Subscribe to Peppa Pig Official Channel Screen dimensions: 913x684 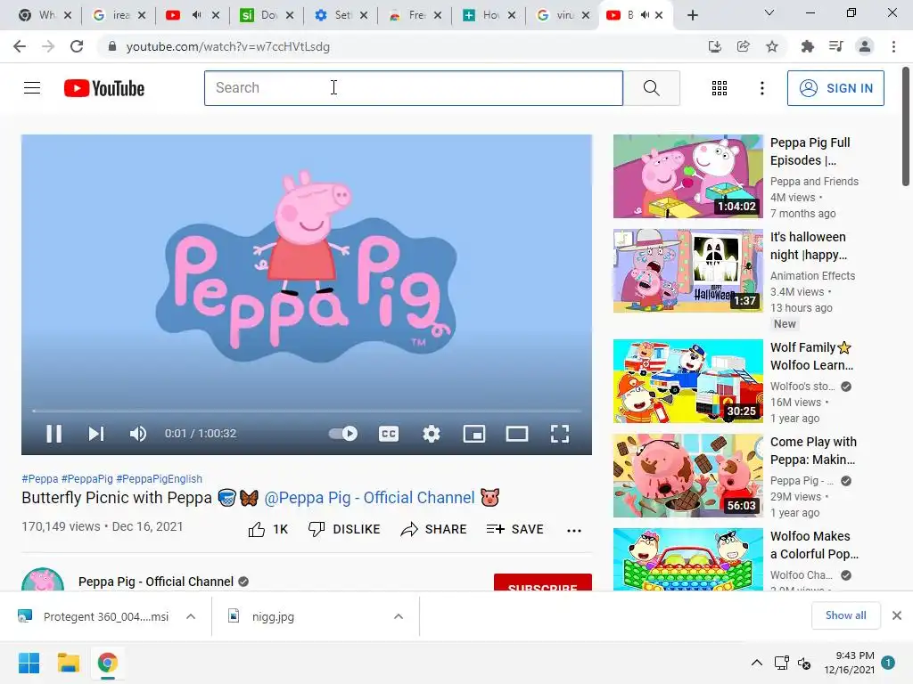coord(543,582)
